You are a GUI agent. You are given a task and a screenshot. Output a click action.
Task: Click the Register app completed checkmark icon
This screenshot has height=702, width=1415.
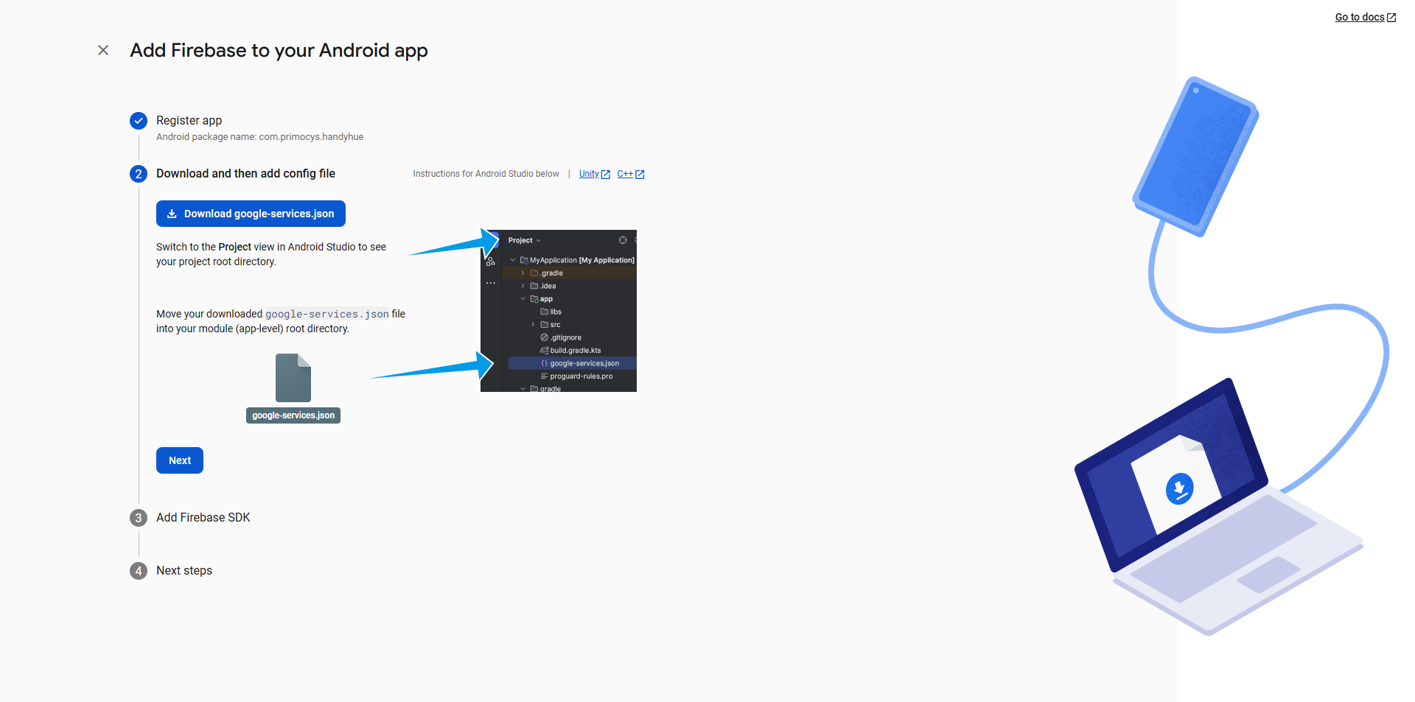139,121
